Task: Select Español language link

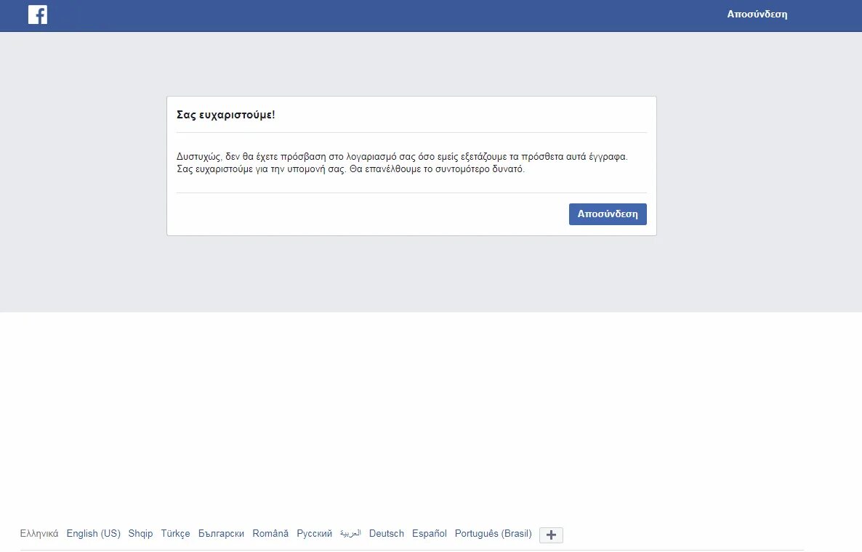Action: point(430,533)
